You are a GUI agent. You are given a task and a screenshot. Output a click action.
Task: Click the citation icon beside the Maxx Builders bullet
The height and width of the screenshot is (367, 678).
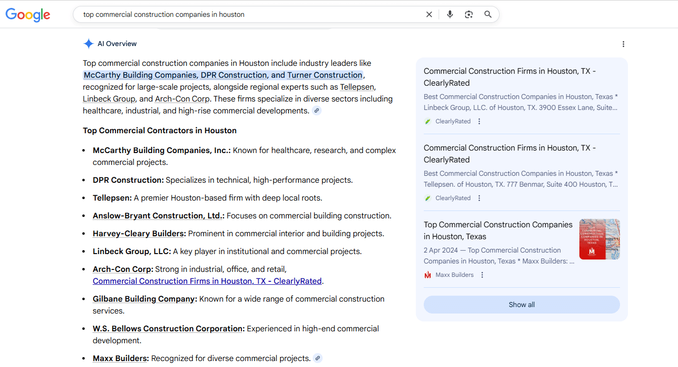pyautogui.click(x=317, y=358)
